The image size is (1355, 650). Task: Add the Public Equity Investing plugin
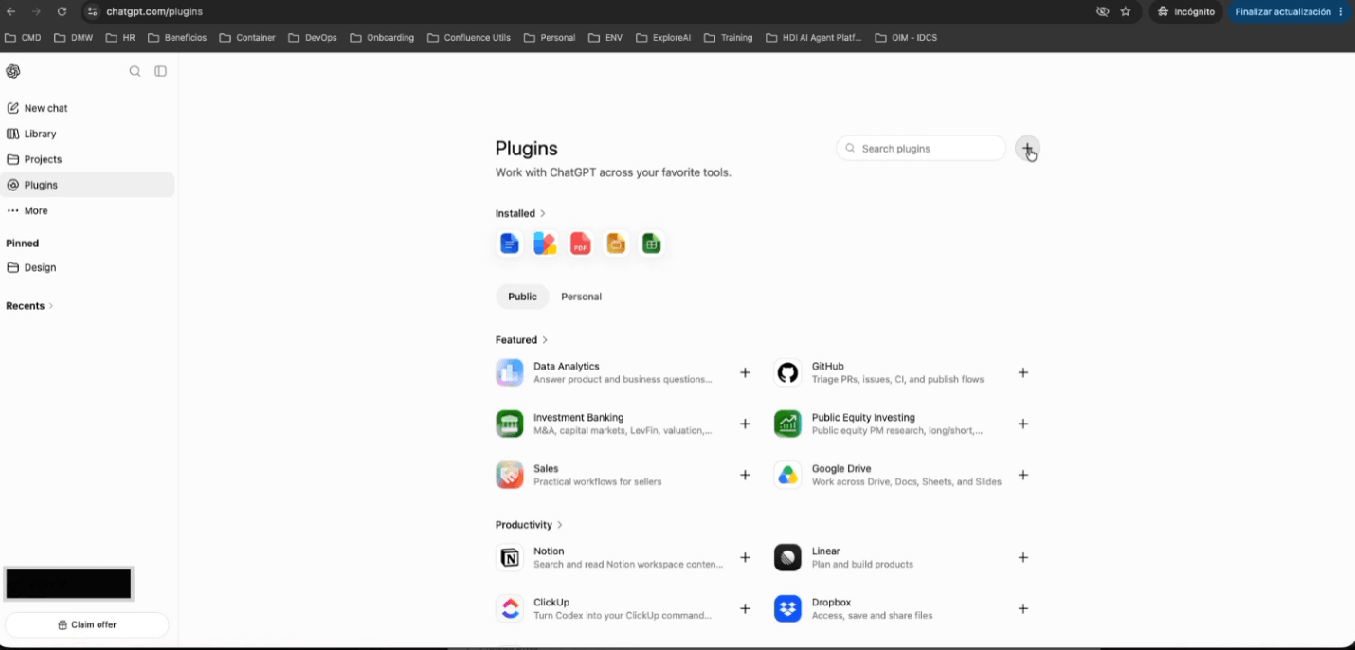(1023, 424)
